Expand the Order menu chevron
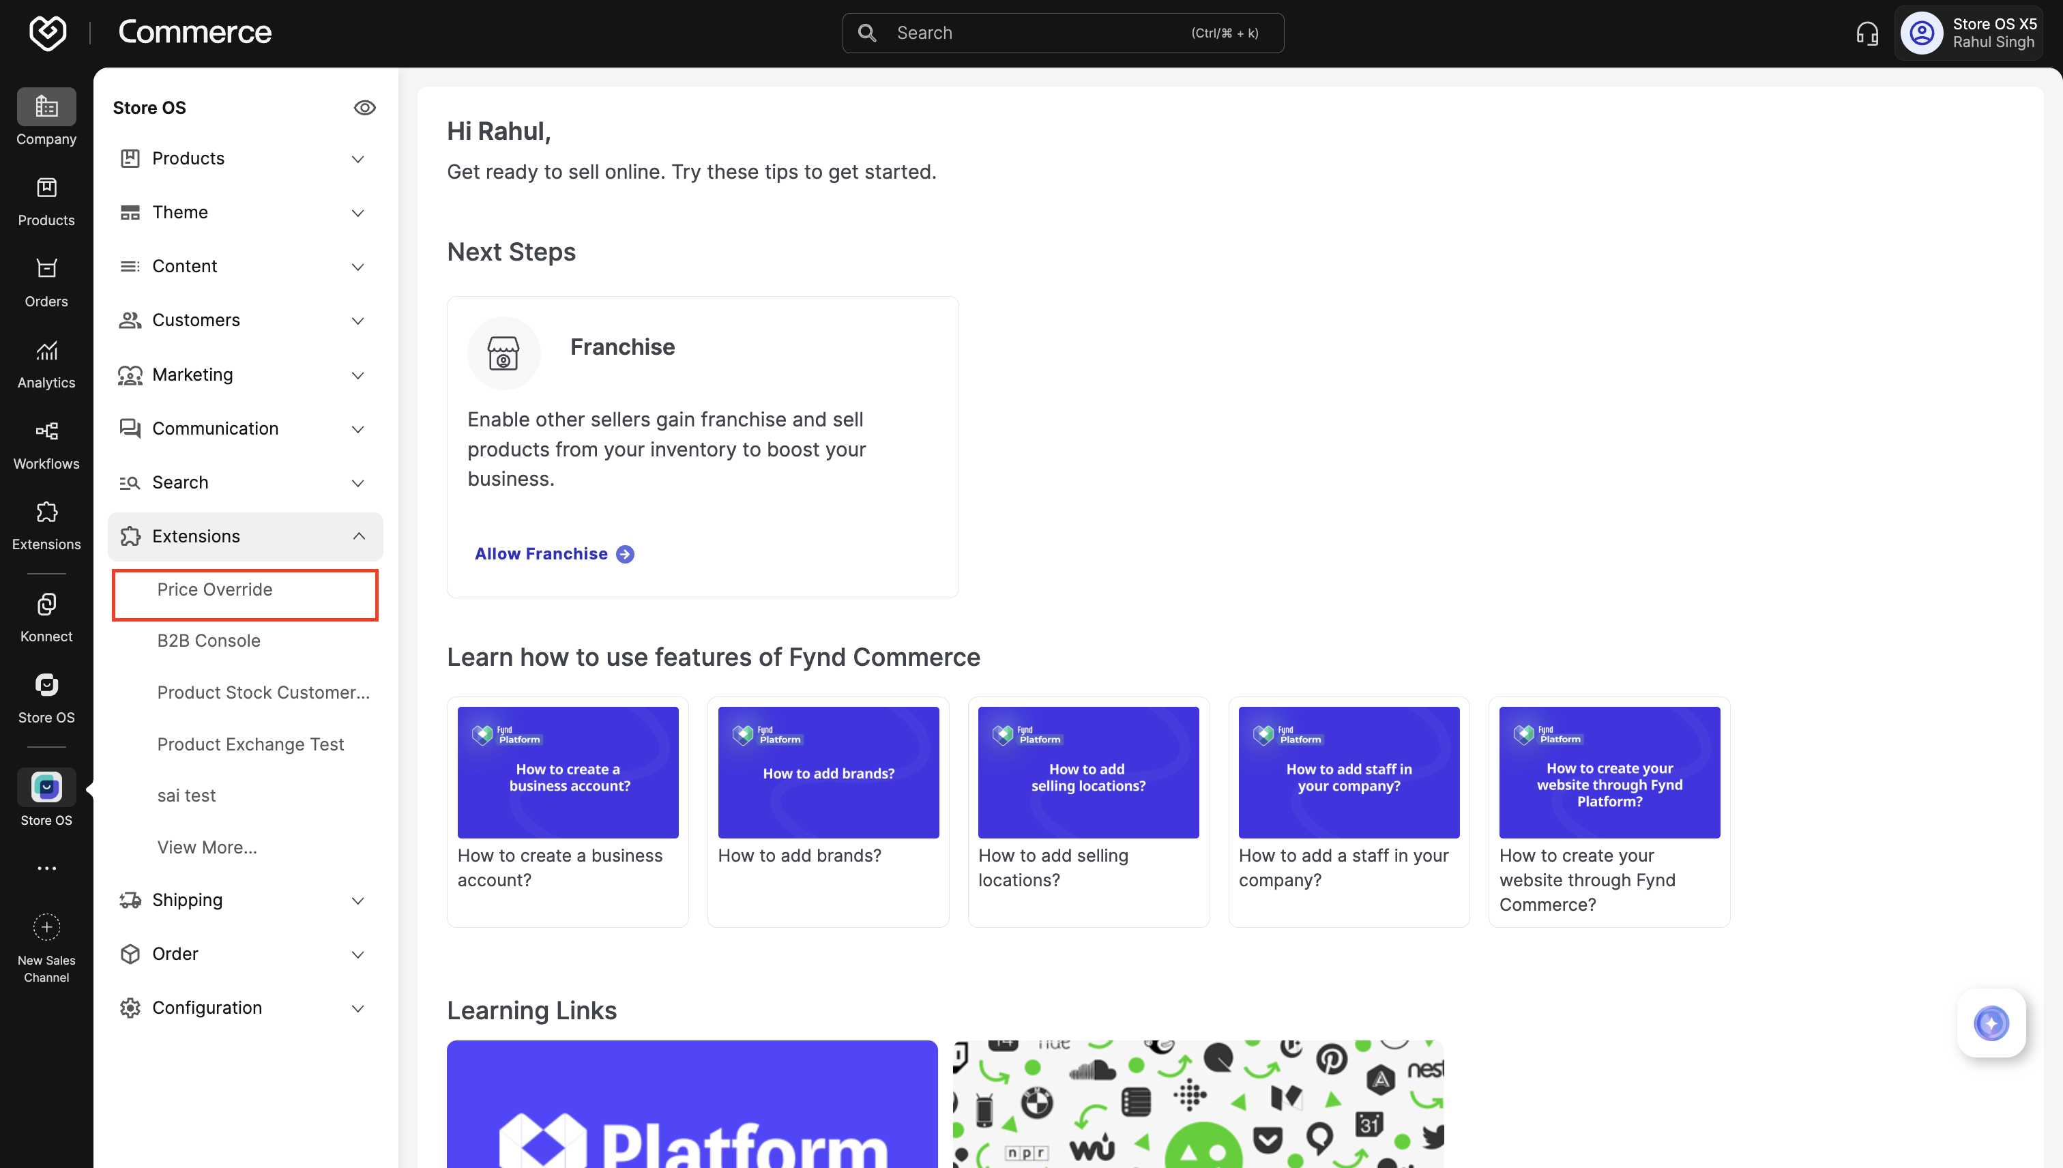 359,954
